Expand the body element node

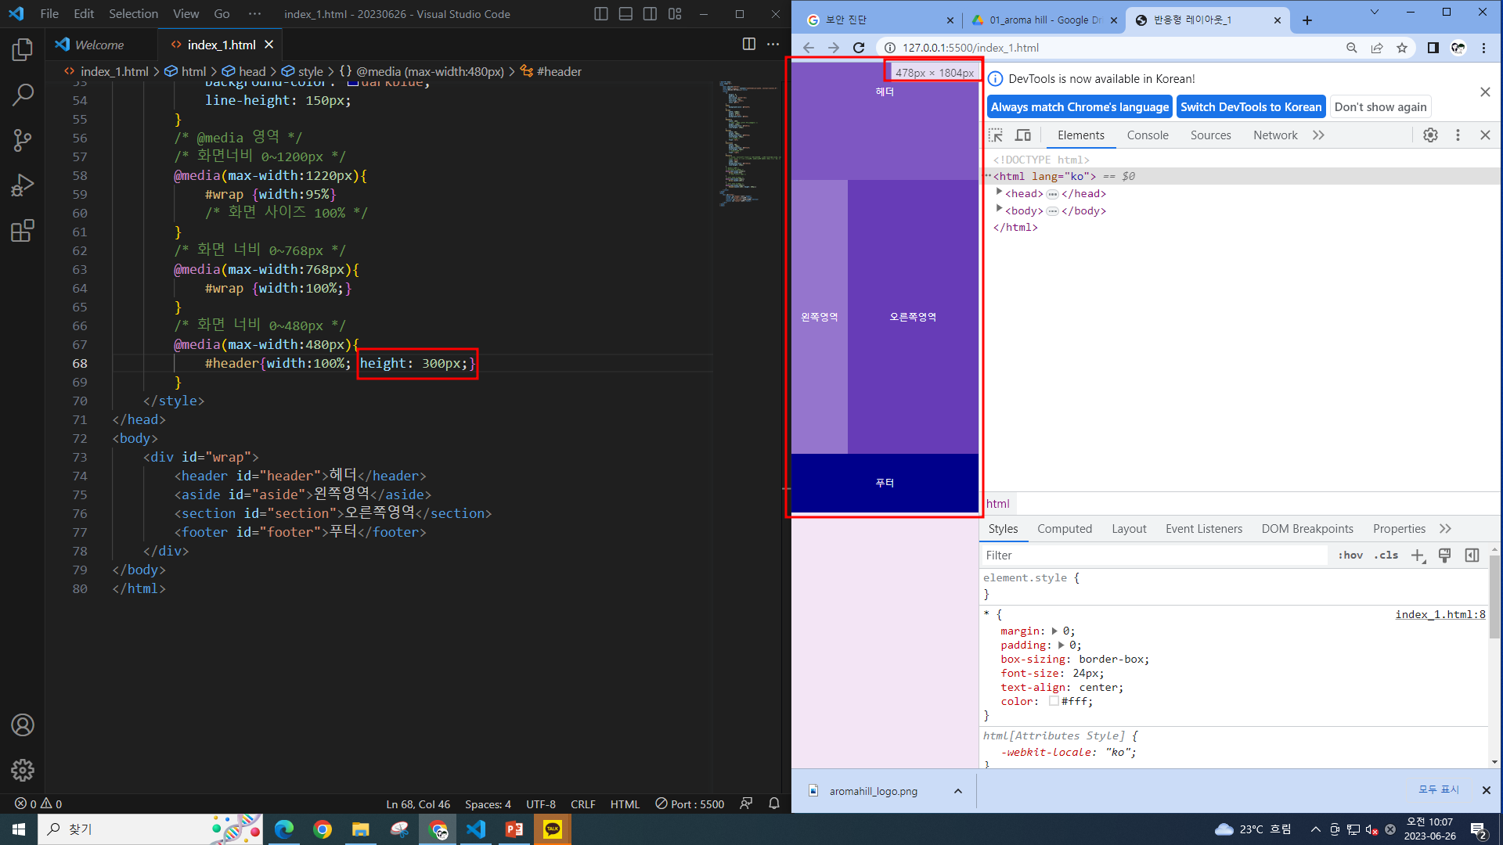coord(999,210)
